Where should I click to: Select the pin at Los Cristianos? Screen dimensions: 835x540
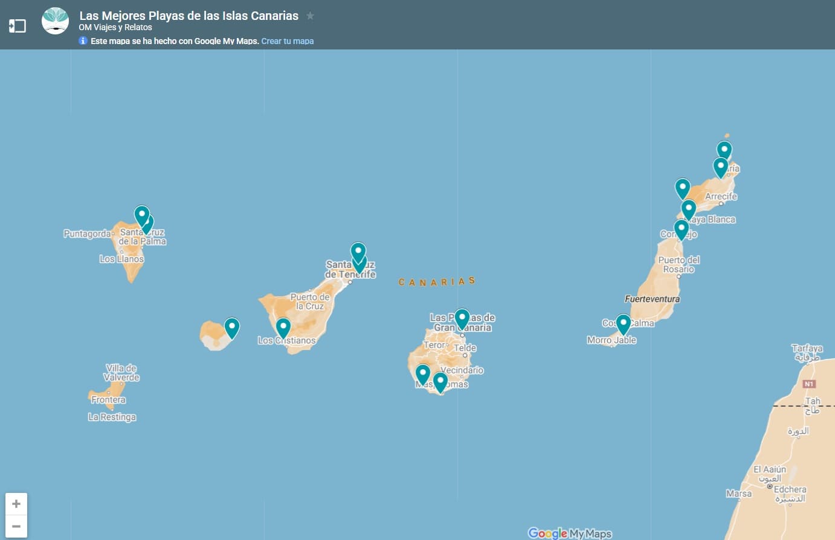click(x=283, y=328)
